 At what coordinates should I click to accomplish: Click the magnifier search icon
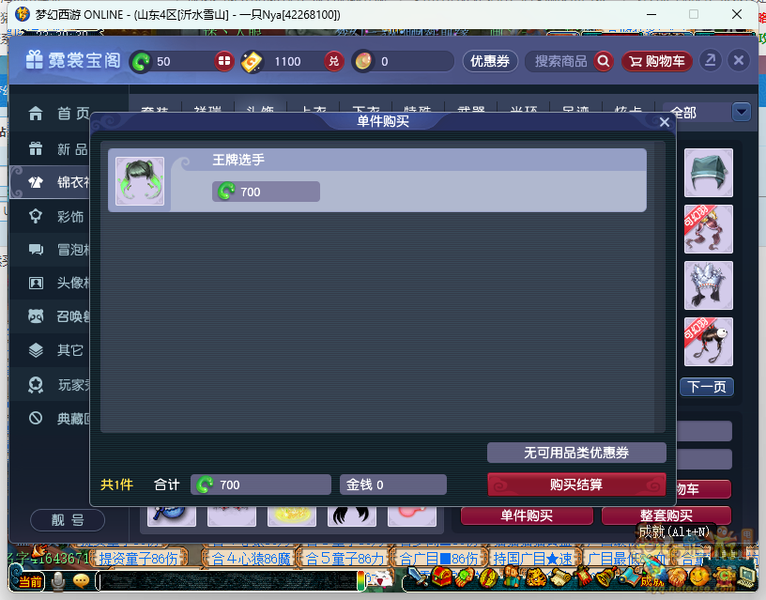(x=604, y=61)
